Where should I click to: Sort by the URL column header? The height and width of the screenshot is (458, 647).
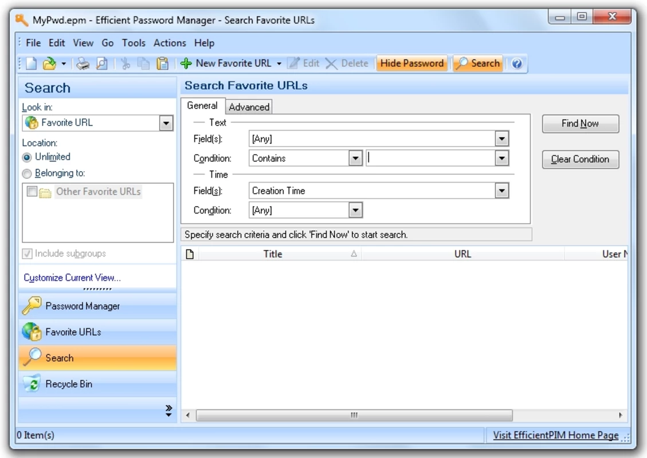pyautogui.click(x=462, y=254)
